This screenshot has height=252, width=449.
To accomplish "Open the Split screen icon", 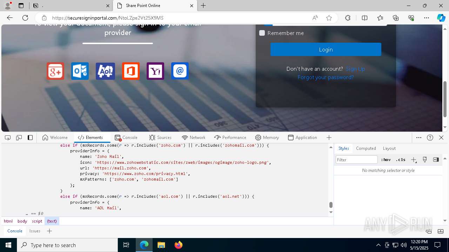I will click(364, 18).
